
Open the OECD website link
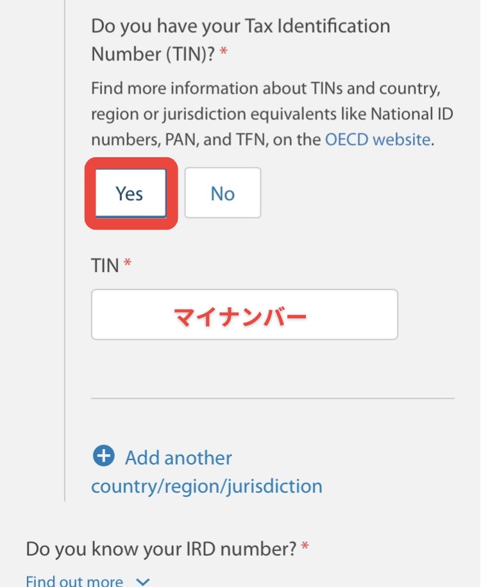377,139
